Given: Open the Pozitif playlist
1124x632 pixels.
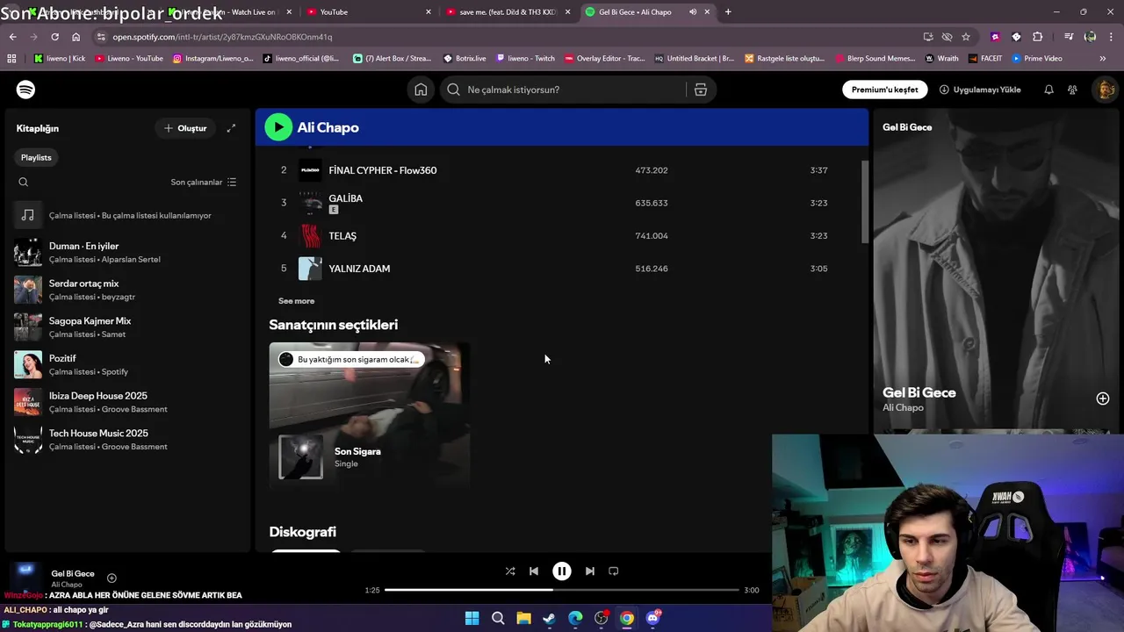Looking at the screenshot, I should pyautogui.click(x=127, y=364).
